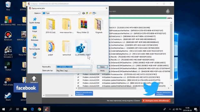Click Skanuj w poszukiwaniu problemów button

(x=84, y=93)
